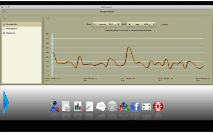Go to next month in Until picker
This screenshot has height=133, width=213.
pos(153,24)
